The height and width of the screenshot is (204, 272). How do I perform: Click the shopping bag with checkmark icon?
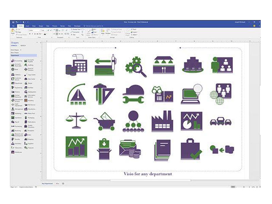(x=191, y=149)
